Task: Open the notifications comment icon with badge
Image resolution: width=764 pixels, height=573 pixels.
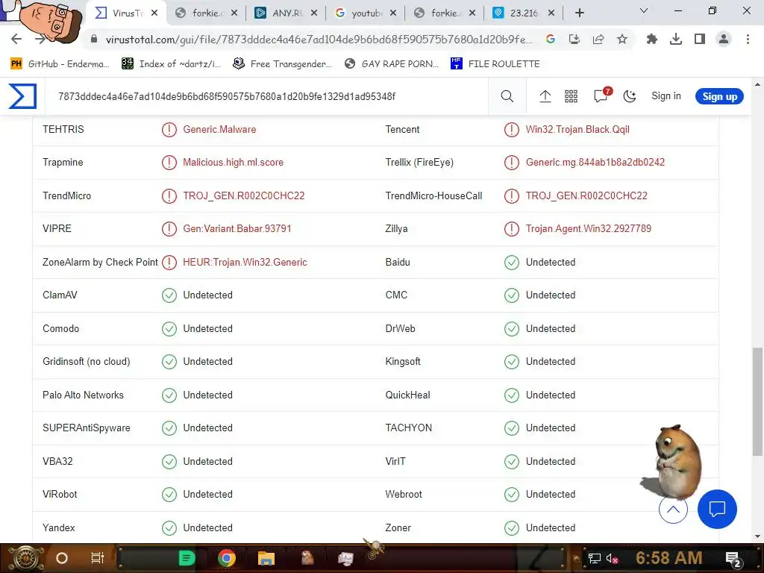Action: [x=602, y=95]
